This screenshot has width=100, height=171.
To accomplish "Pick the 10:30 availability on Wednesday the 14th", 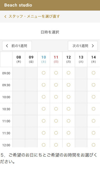I will 93,109.
